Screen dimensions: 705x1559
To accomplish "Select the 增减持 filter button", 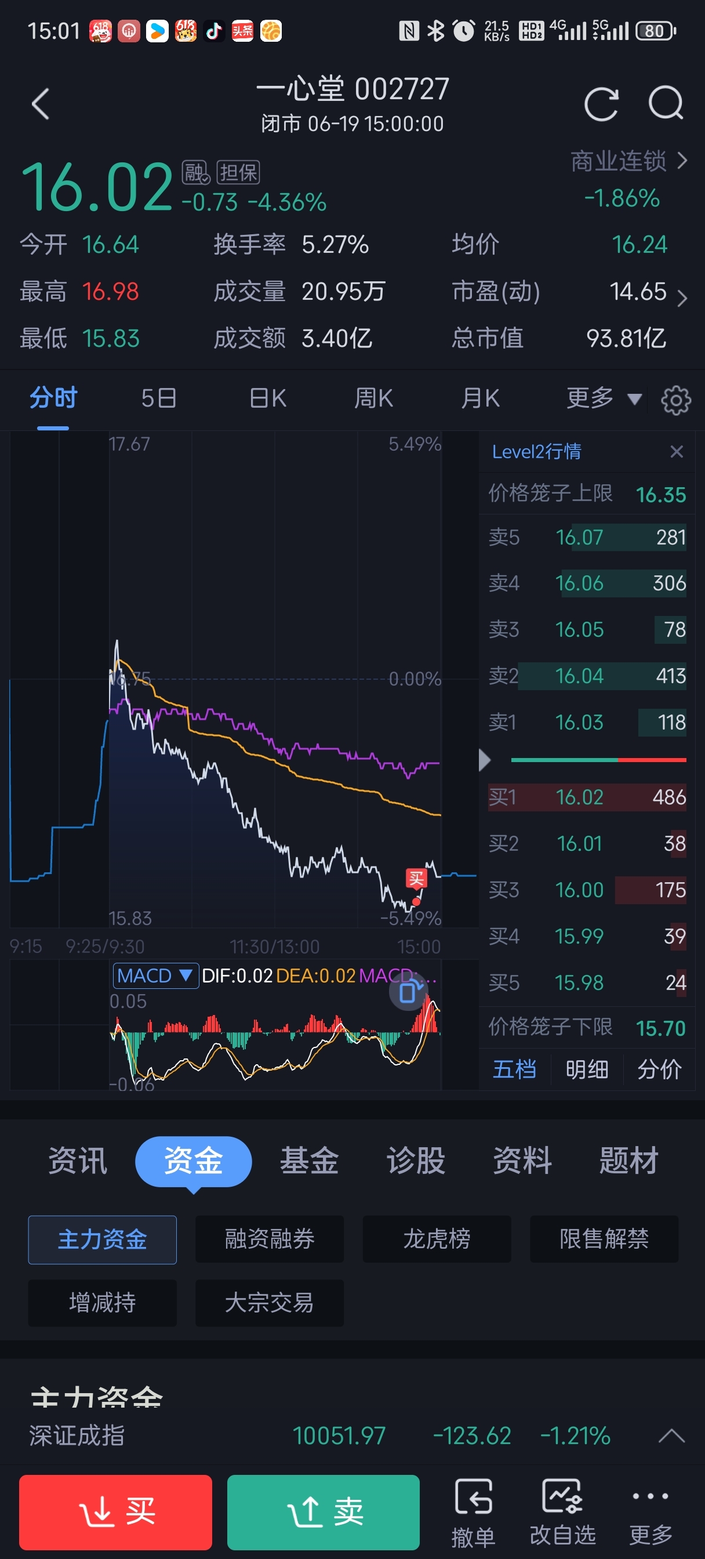I will click(x=102, y=1303).
